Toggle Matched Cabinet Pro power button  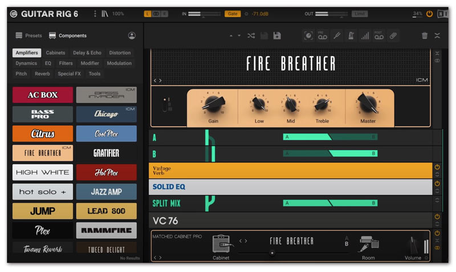click(437, 233)
